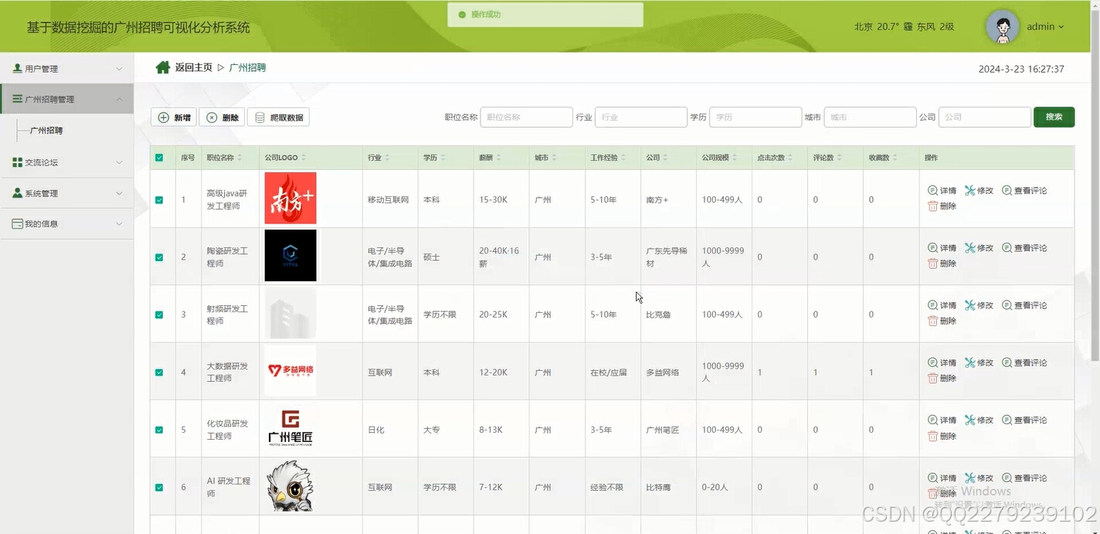Click 查看评论 icon on the 大数据研发工程师 row

[1006, 362]
